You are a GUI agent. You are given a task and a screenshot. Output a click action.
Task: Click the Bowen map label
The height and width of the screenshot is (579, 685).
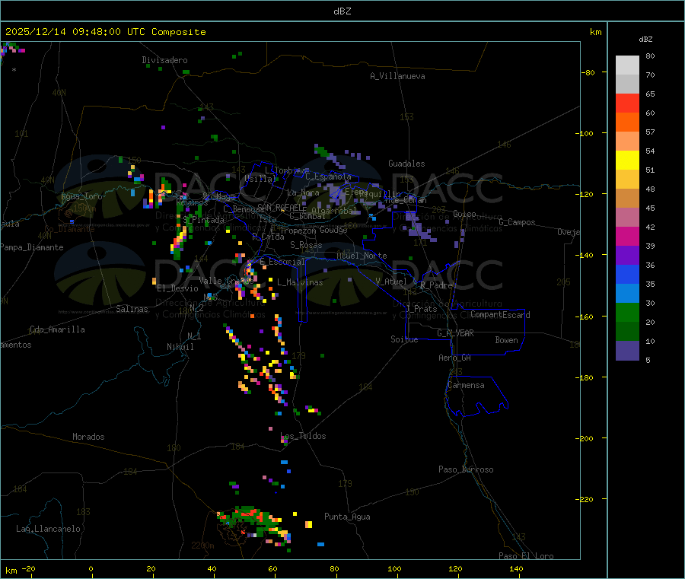(506, 340)
